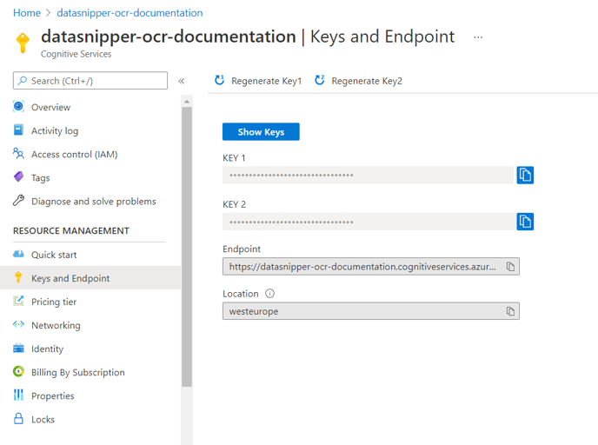Click the Location info icon
This screenshot has height=445, width=598.
point(269,293)
